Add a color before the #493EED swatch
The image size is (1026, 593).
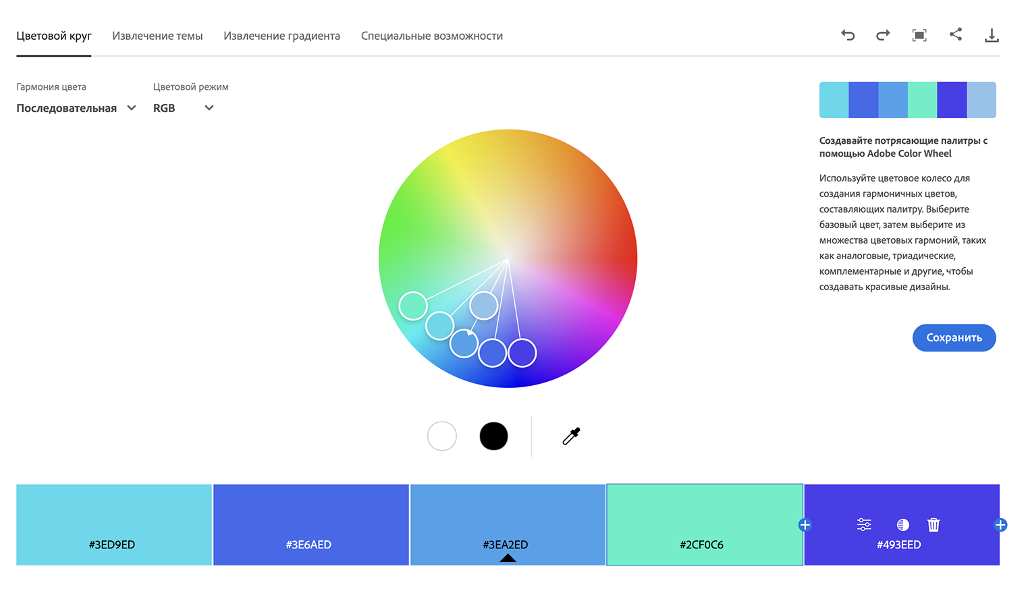tap(805, 525)
